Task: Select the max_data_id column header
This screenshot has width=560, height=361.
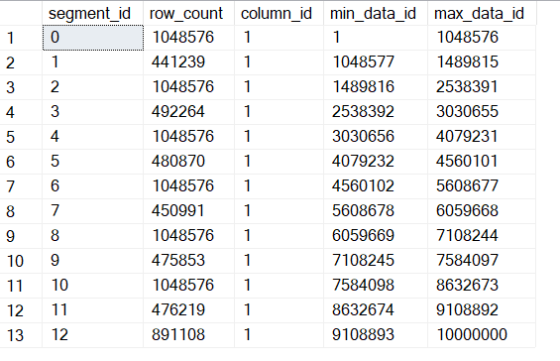Action: tap(482, 13)
